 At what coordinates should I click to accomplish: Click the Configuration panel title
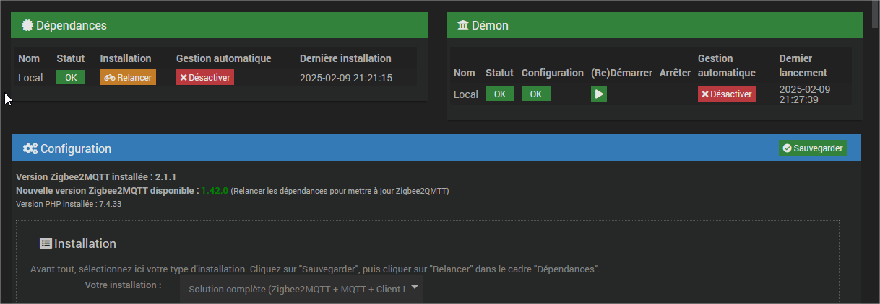pyautogui.click(x=76, y=148)
